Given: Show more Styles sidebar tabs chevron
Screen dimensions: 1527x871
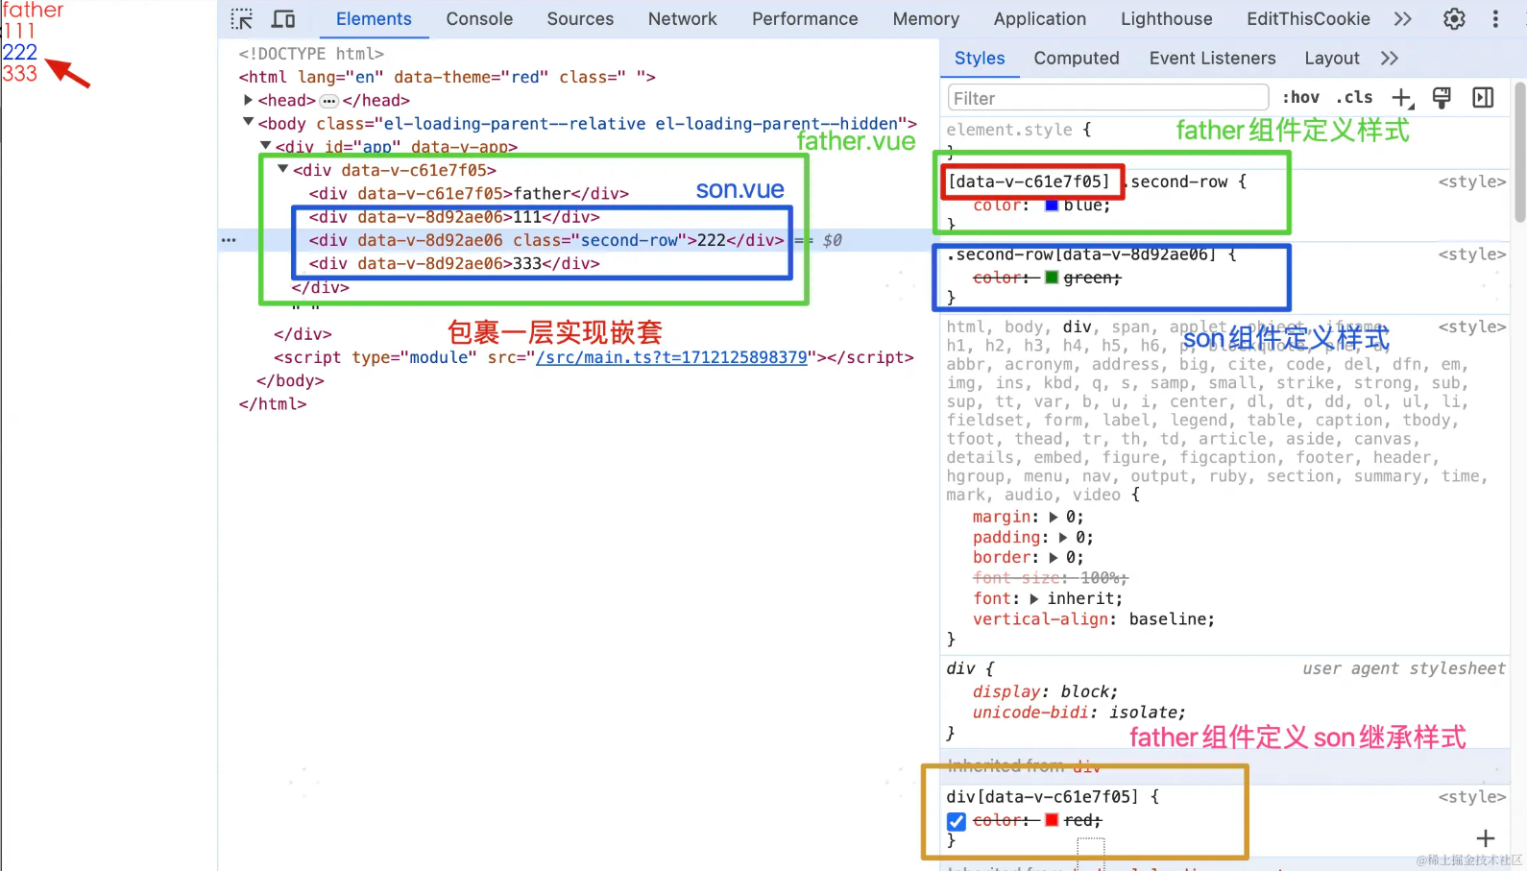Looking at the screenshot, I should pyautogui.click(x=1390, y=59).
